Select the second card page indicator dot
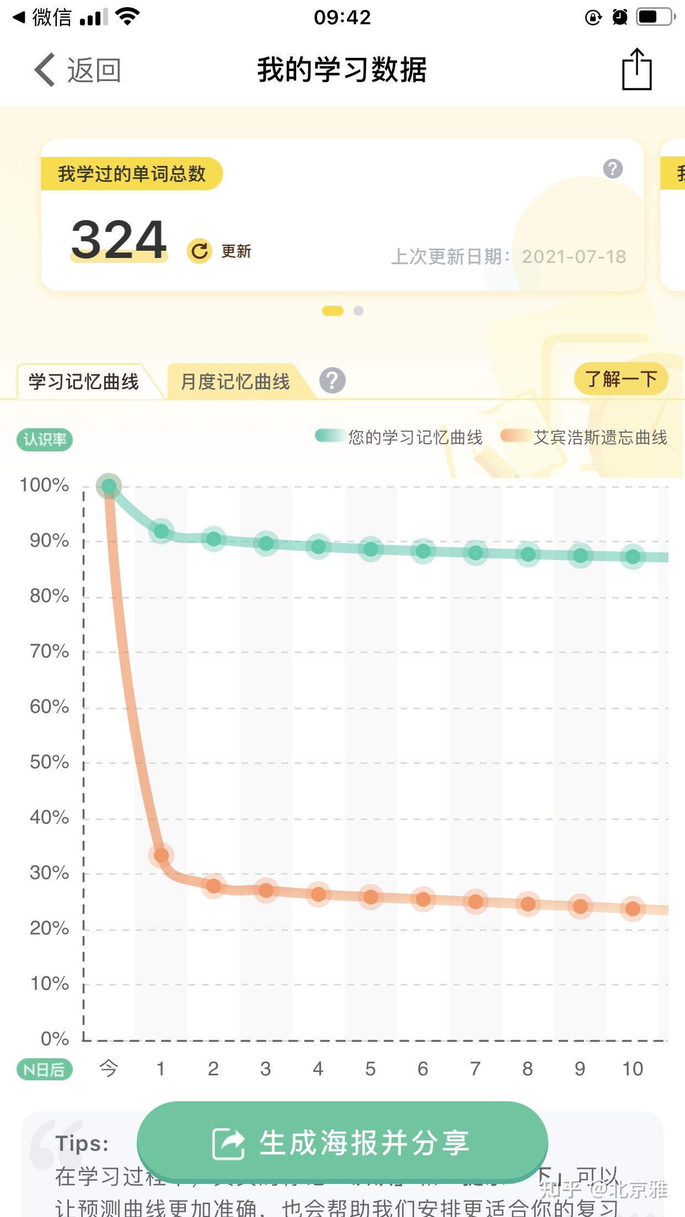Viewport: 685px width, 1217px height. (358, 311)
